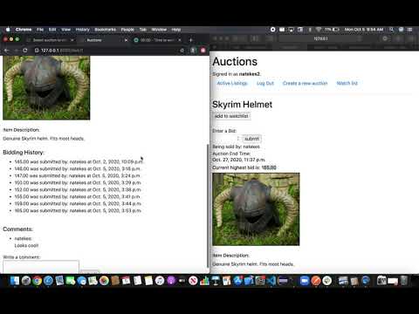Open Podcasts from the dock
The width and height of the screenshot is (419, 314).
[x=171, y=281]
